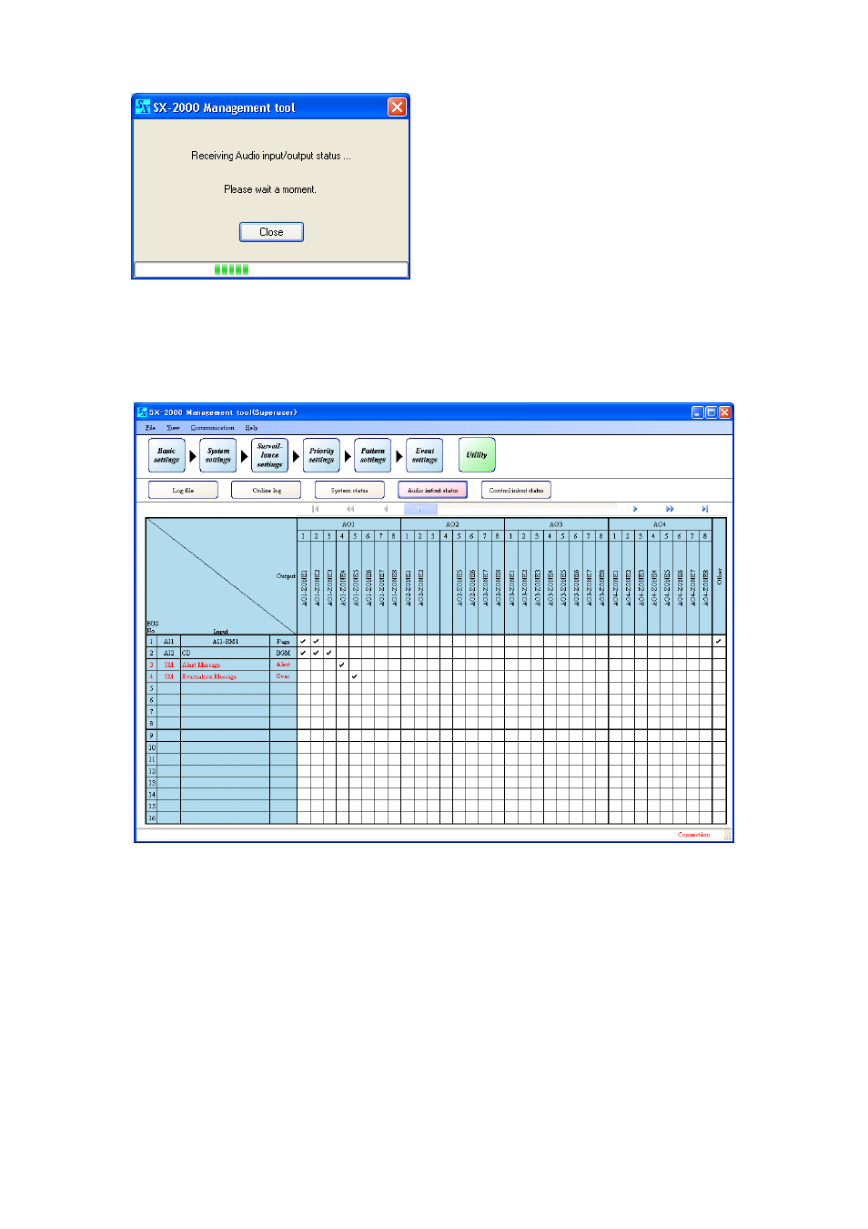The height and width of the screenshot is (1229, 868).
Task: Click the arrow between Basic and System settings
Action: coord(193,456)
